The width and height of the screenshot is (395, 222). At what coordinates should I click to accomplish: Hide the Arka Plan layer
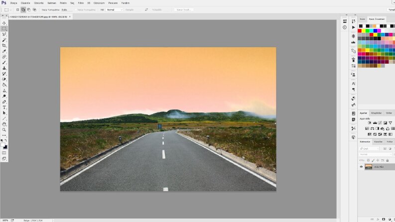tap(361, 167)
